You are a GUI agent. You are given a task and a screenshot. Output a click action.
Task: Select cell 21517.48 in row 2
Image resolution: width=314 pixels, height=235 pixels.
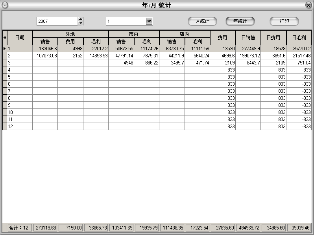click(299, 55)
